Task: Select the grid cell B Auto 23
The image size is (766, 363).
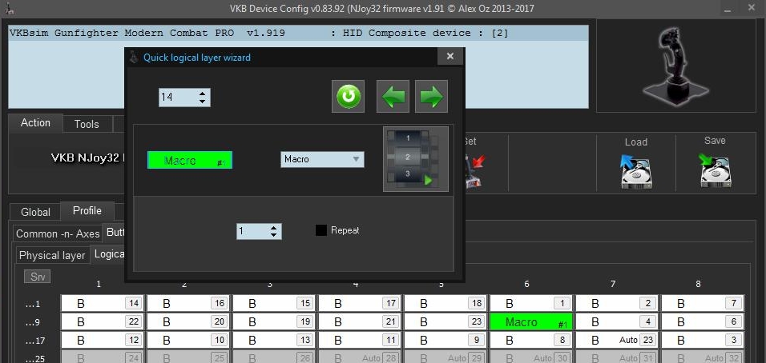Action: coord(617,340)
